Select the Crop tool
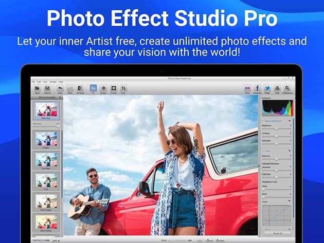 [123, 88]
